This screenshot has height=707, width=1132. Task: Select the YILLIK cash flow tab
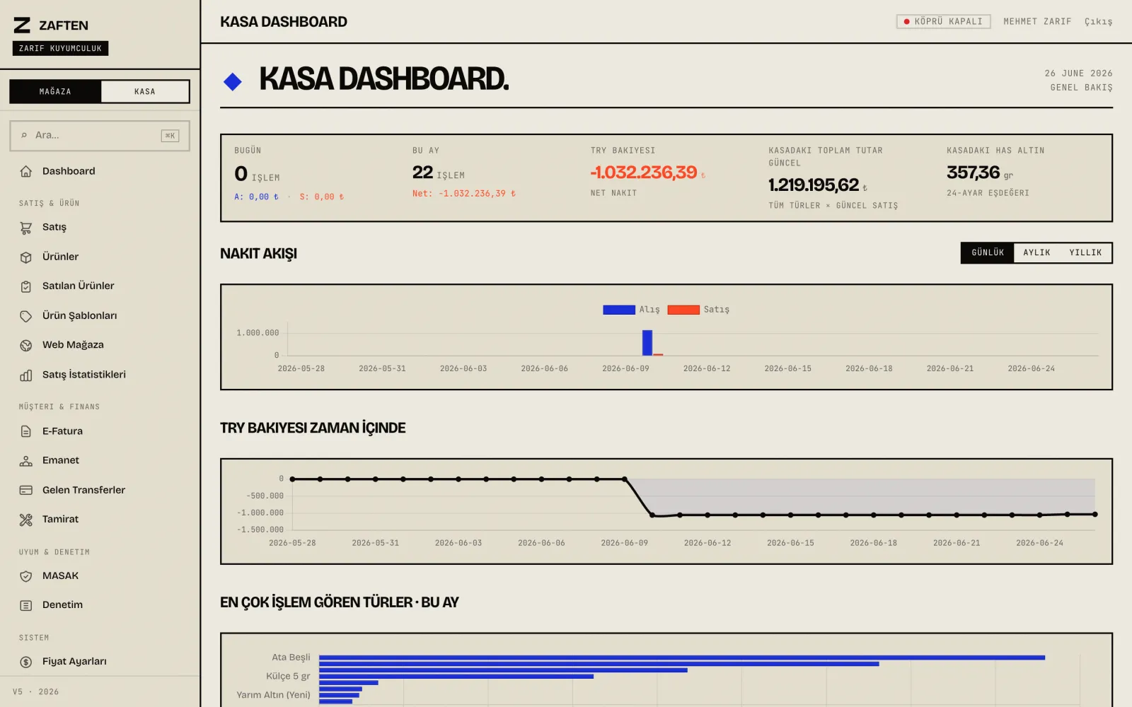(x=1085, y=252)
